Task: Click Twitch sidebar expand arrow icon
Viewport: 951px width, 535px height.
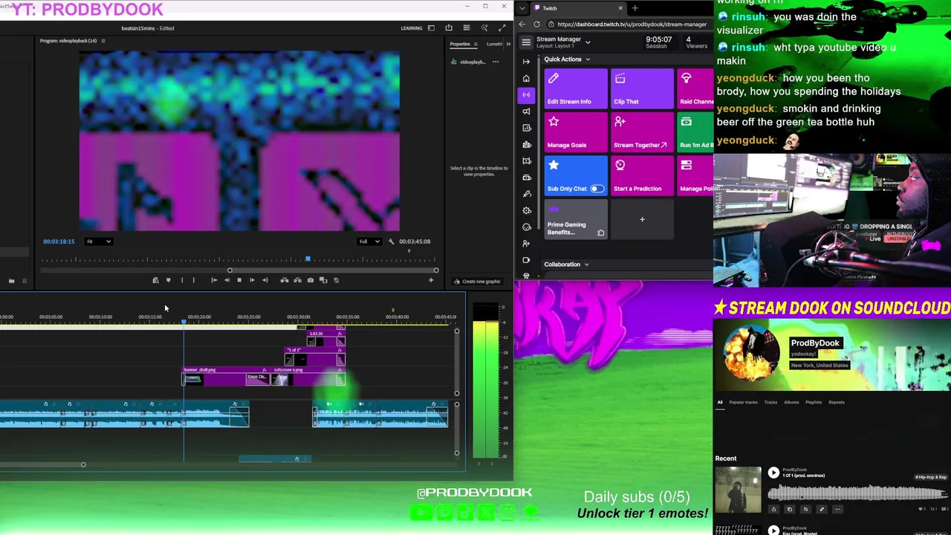Action: (526, 62)
